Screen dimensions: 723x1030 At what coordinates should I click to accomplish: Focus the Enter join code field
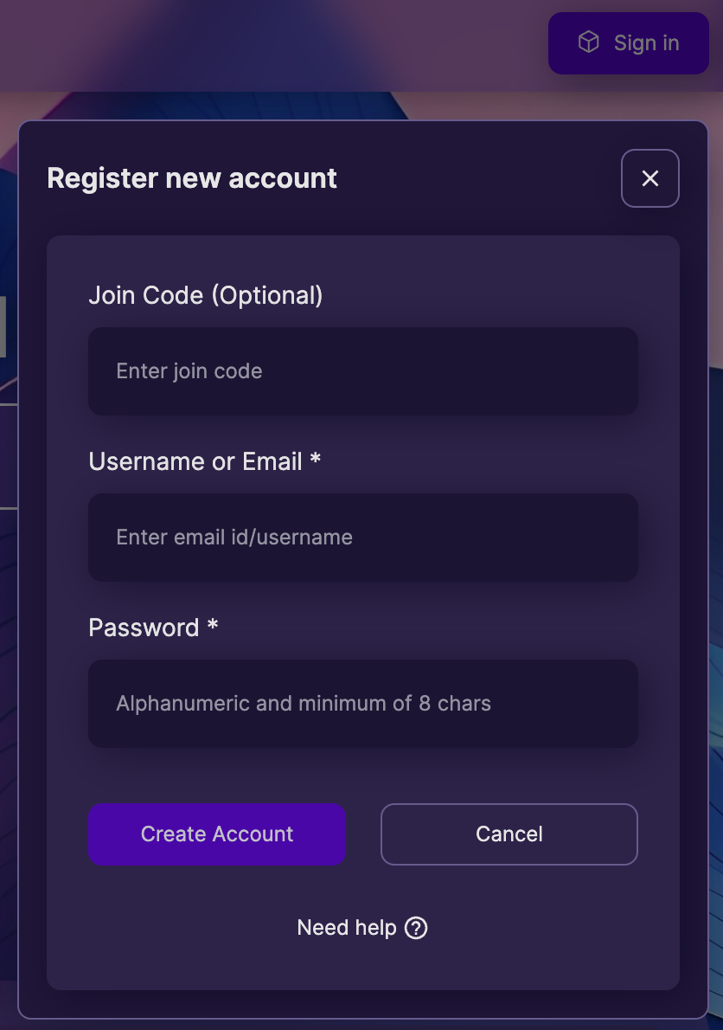point(363,371)
